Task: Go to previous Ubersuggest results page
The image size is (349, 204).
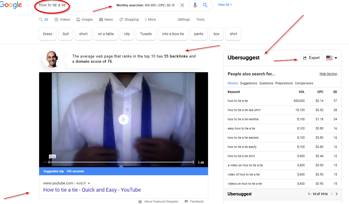Action: (x=332, y=194)
